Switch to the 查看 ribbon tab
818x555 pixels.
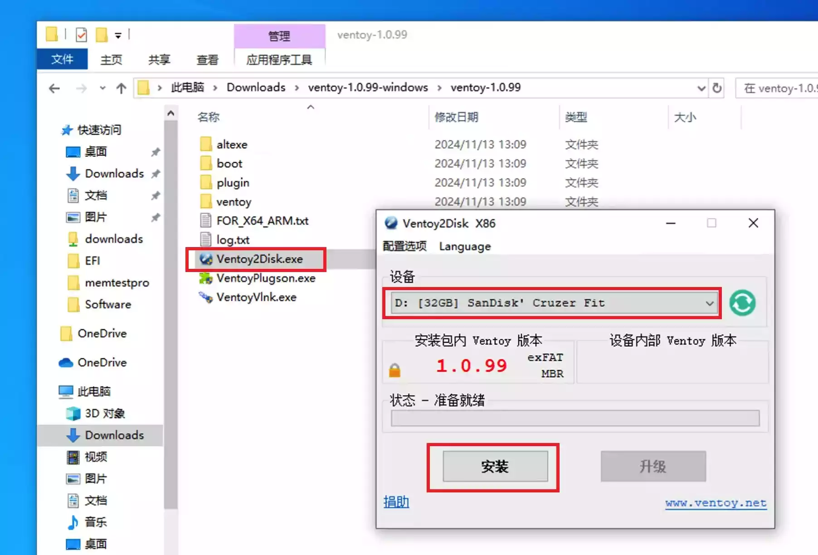tap(207, 59)
